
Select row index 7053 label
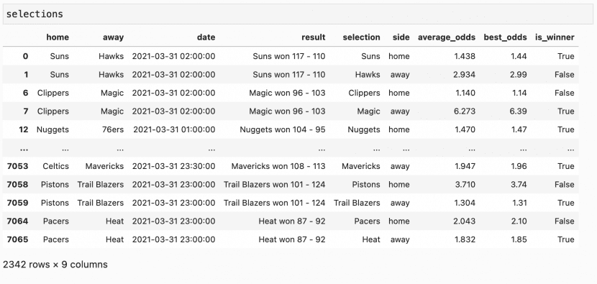click(17, 166)
